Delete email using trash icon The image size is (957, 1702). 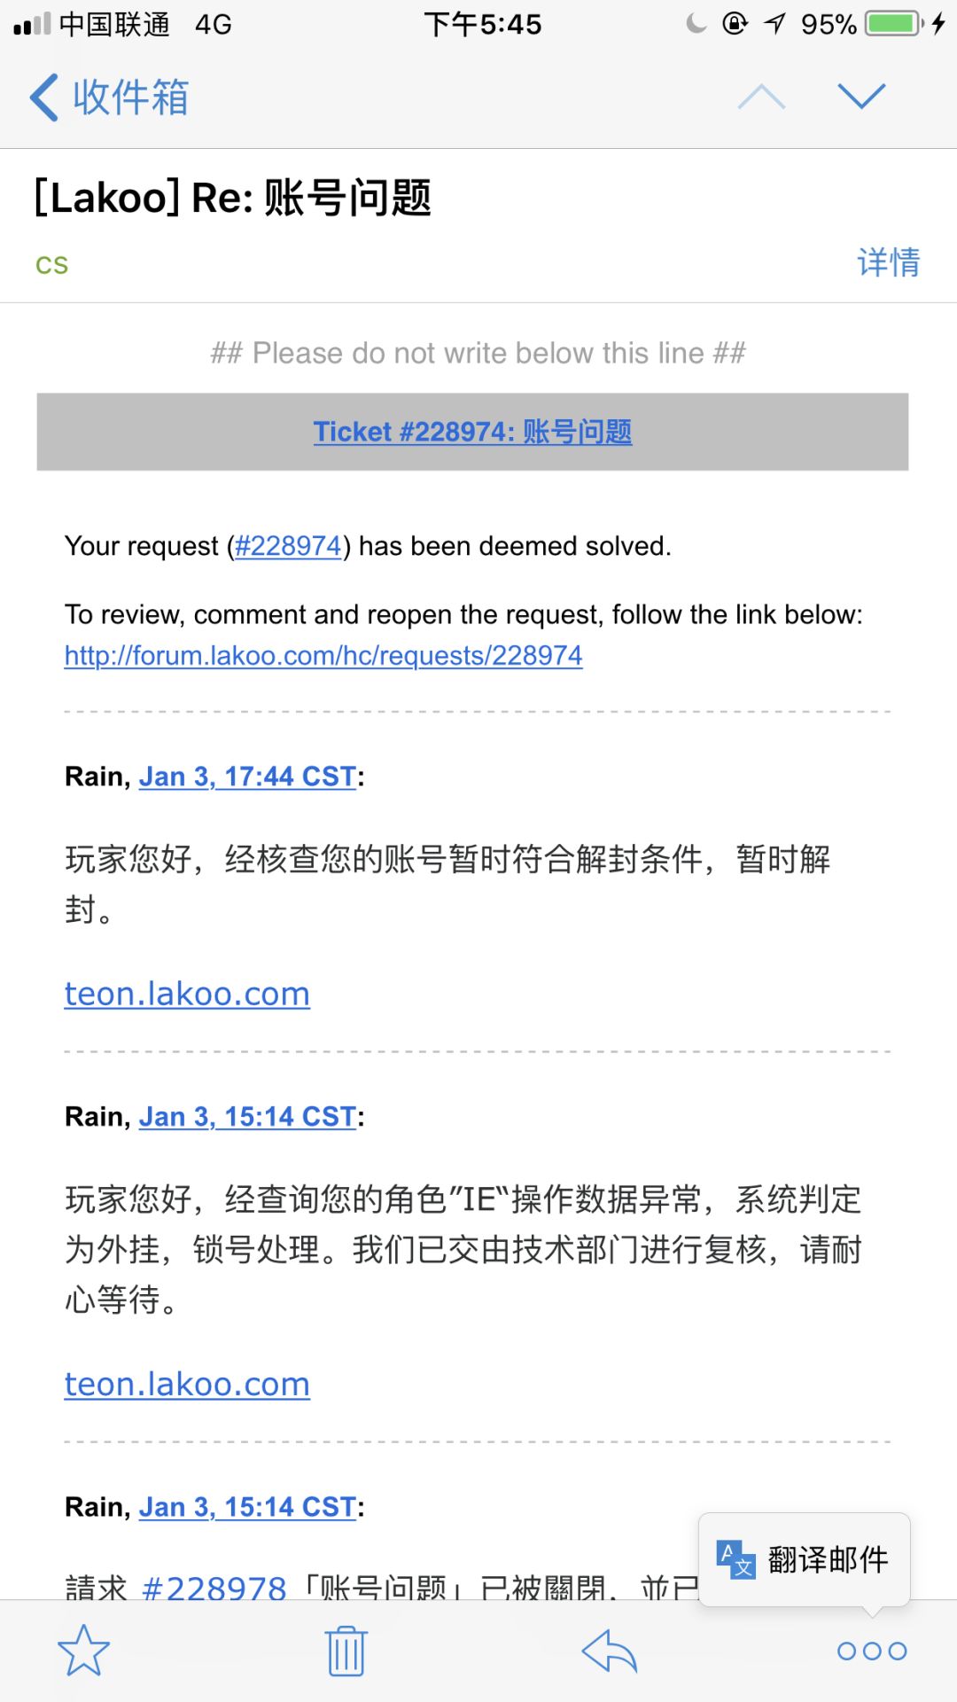tap(346, 1651)
